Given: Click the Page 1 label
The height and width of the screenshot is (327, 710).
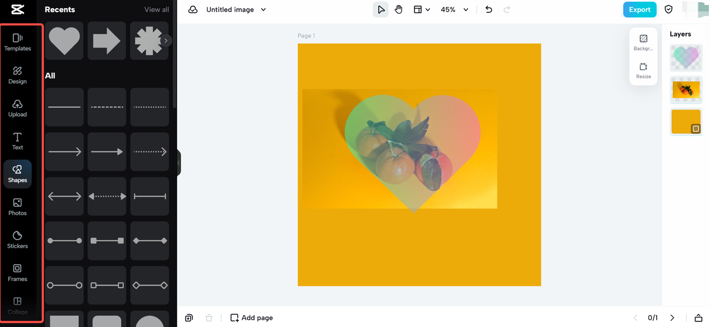Looking at the screenshot, I should coord(306,35).
